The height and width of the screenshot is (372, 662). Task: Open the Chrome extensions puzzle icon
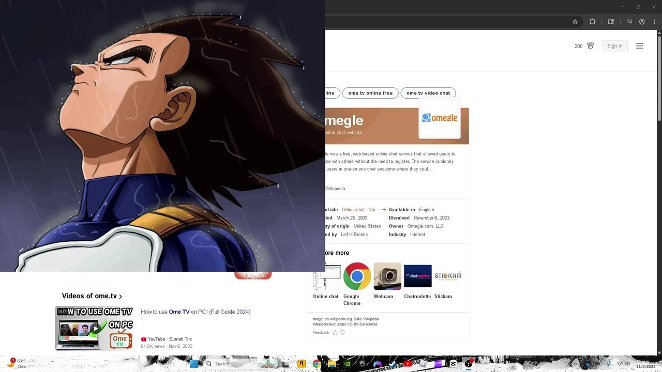pos(593,22)
